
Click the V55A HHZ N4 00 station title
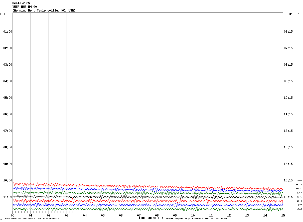25,7
